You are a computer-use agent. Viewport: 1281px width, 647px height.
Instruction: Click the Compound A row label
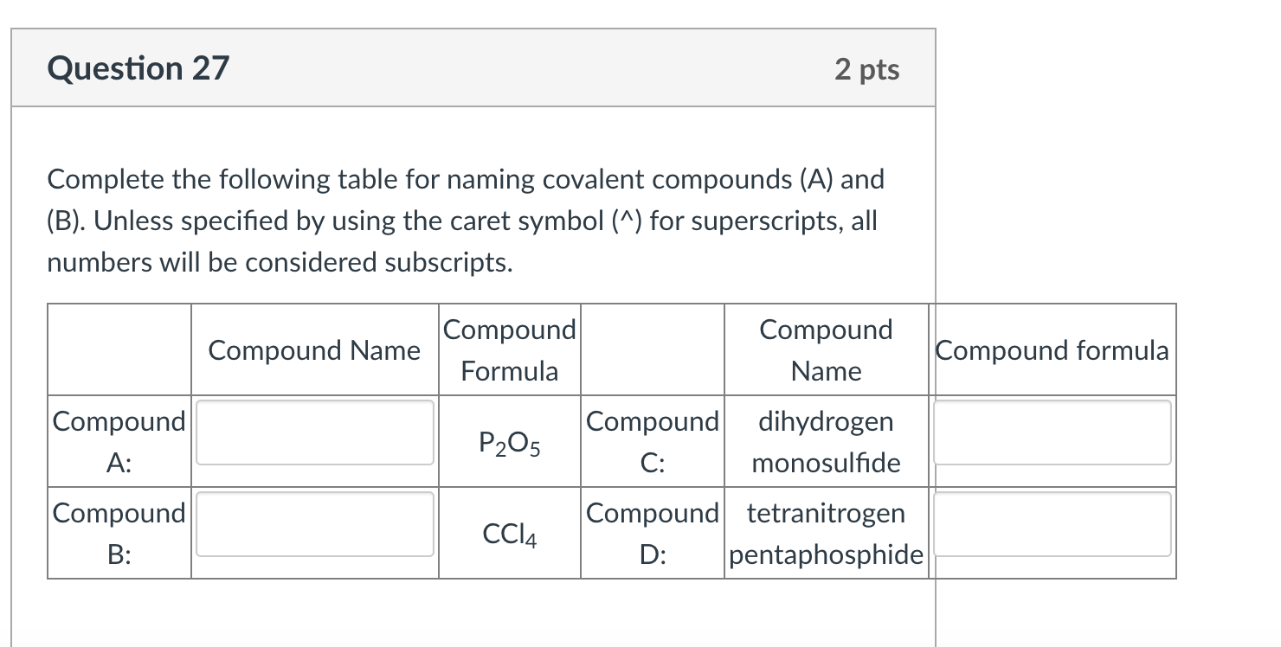pos(119,441)
